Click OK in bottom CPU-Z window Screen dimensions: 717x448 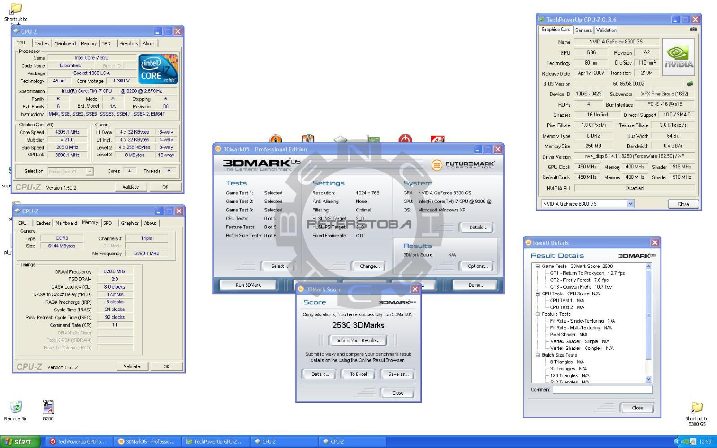pyautogui.click(x=166, y=366)
